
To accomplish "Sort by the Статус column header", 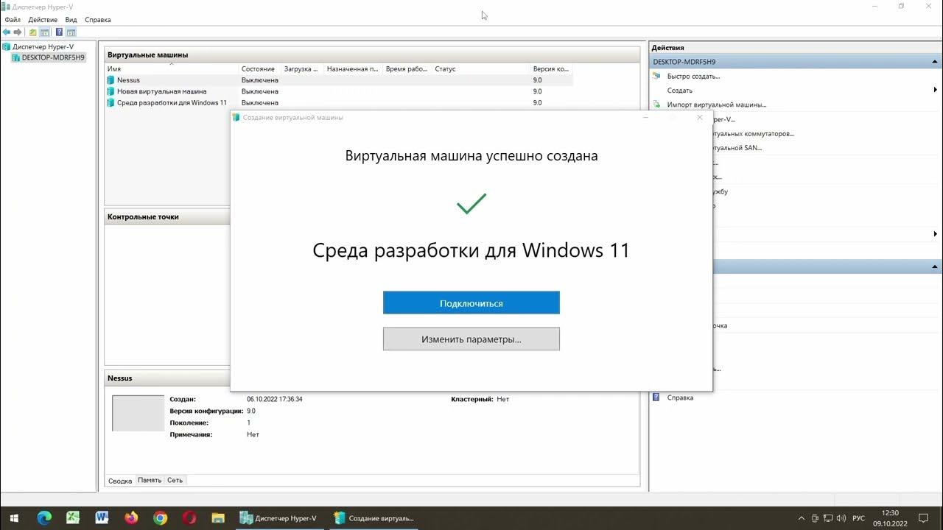I will (x=481, y=68).
